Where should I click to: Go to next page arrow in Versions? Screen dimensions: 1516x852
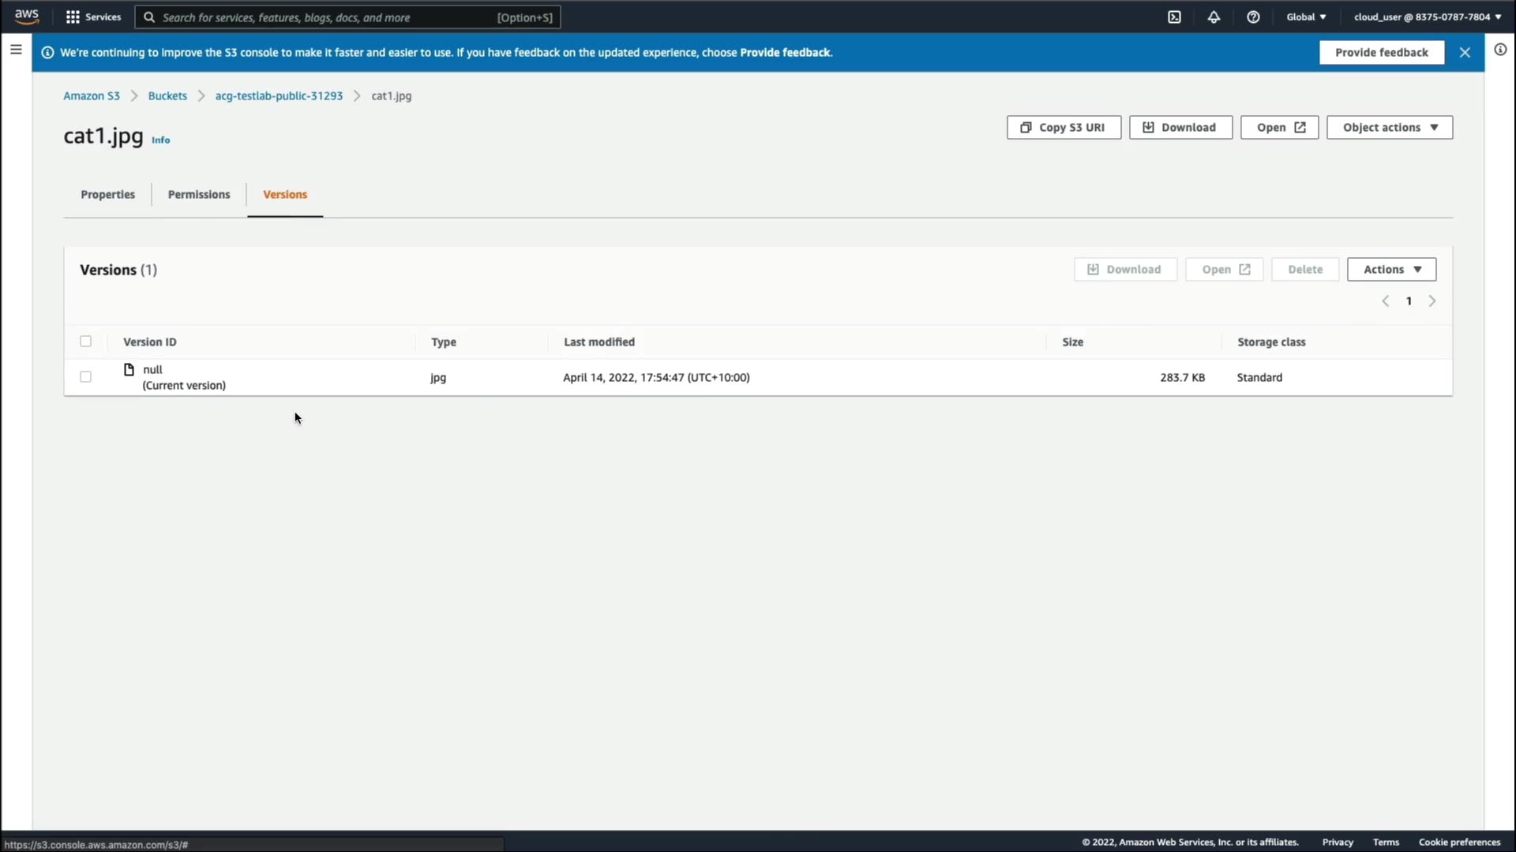1432,301
